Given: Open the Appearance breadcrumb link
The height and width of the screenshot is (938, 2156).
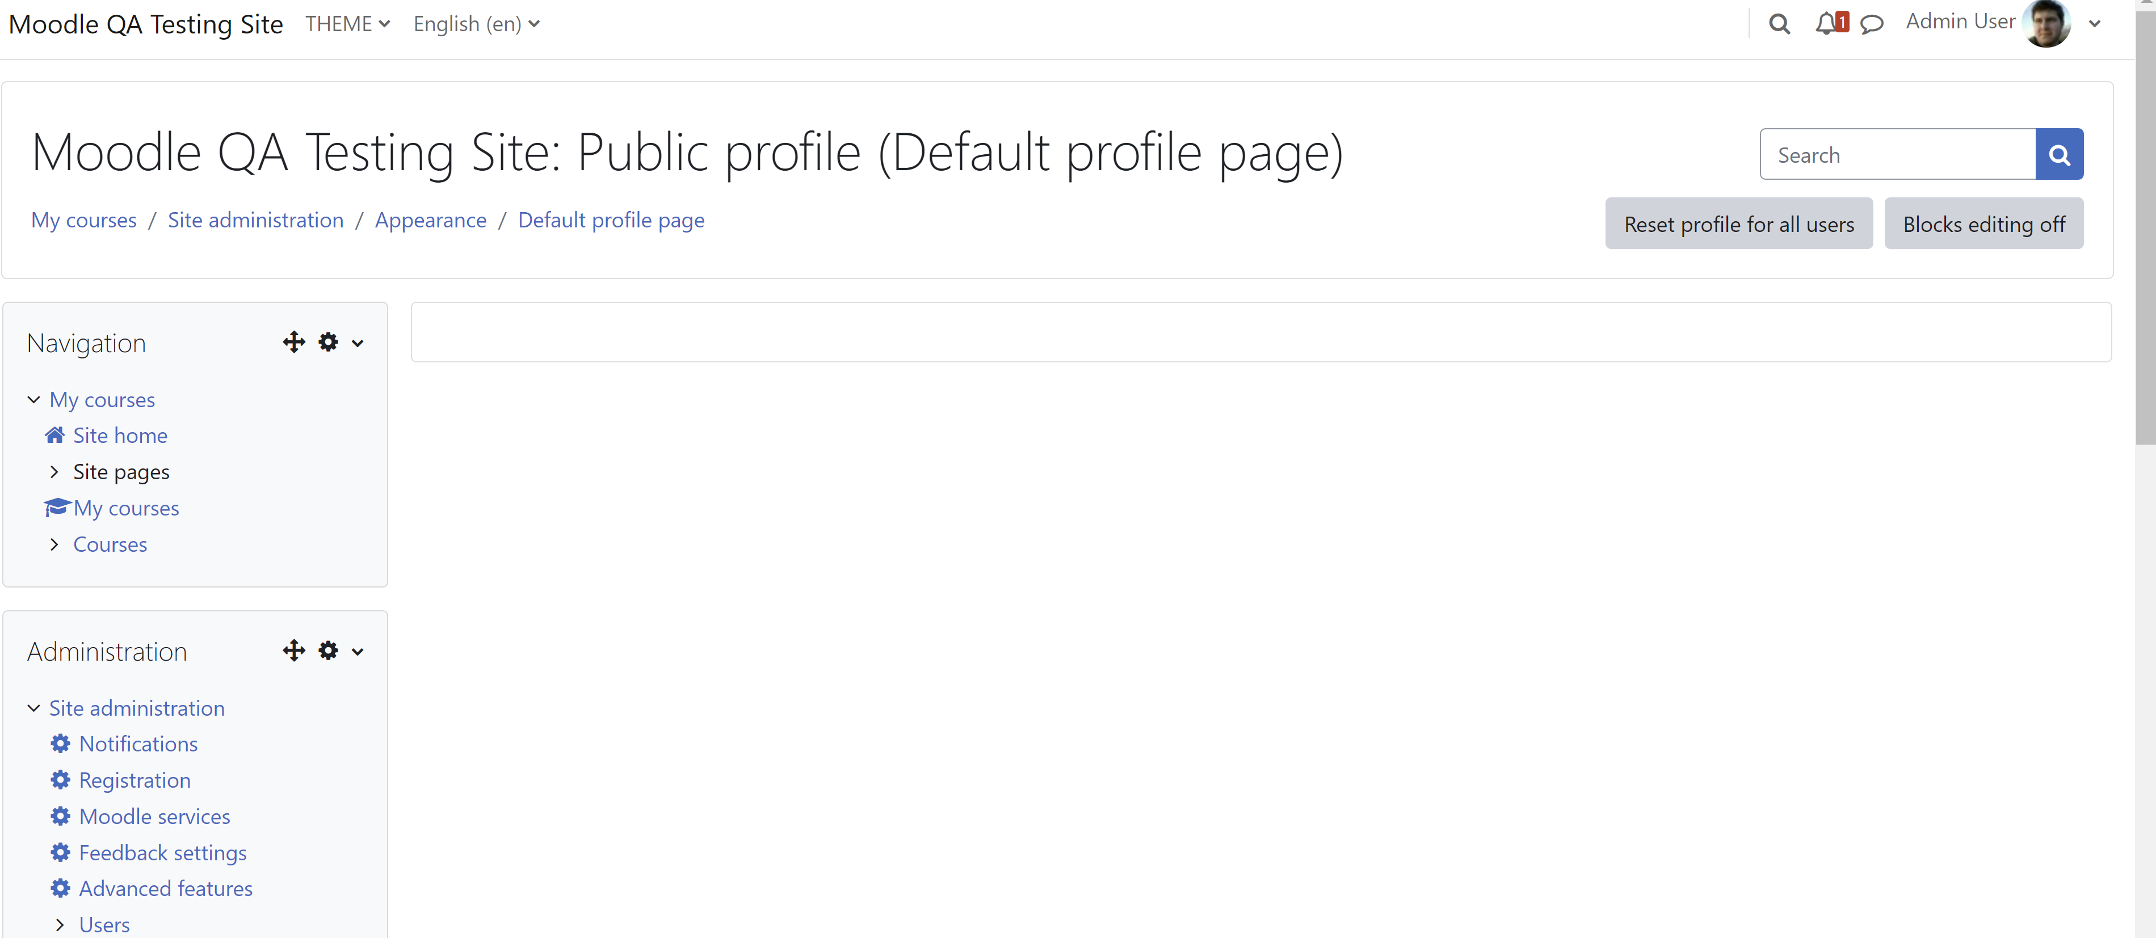Looking at the screenshot, I should (x=430, y=220).
